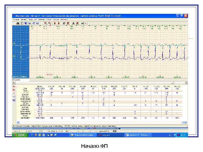This screenshot has width=203, height=152.
Task: Click the black A marker toolbar icon
Action: [73, 23]
